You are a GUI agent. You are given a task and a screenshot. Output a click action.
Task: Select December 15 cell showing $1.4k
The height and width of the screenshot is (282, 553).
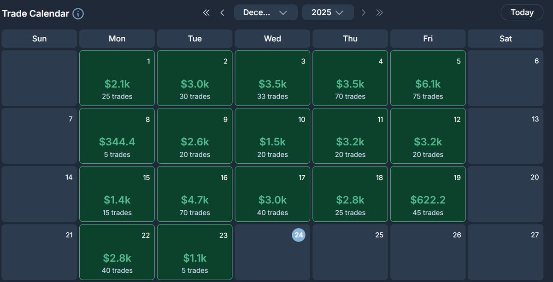[x=117, y=194]
